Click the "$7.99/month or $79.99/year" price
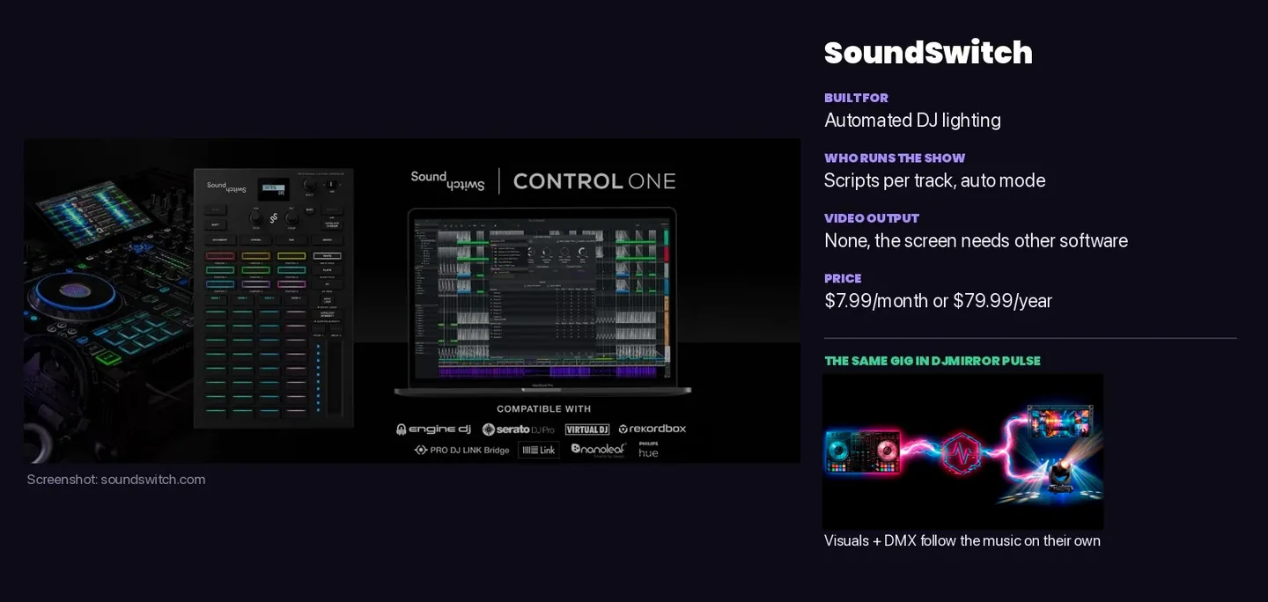The height and width of the screenshot is (602, 1268). click(938, 301)
